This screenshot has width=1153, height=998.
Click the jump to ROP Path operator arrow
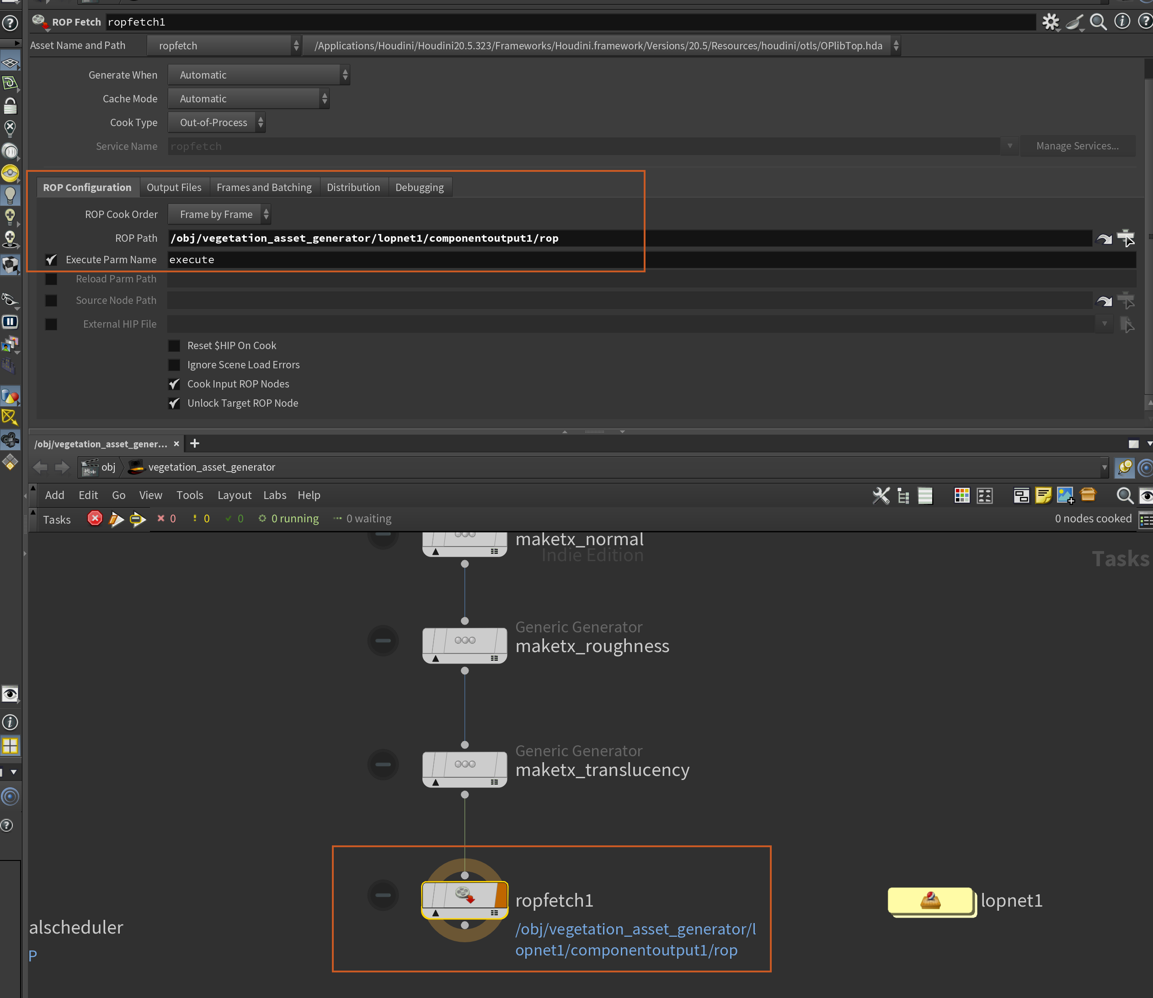(x=1104, y=239)
